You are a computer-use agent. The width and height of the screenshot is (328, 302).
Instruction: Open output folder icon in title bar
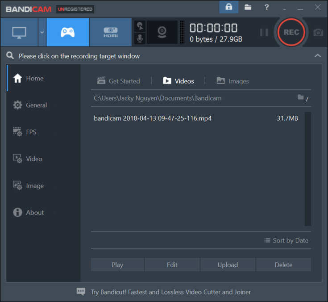(x=248, y=7)
